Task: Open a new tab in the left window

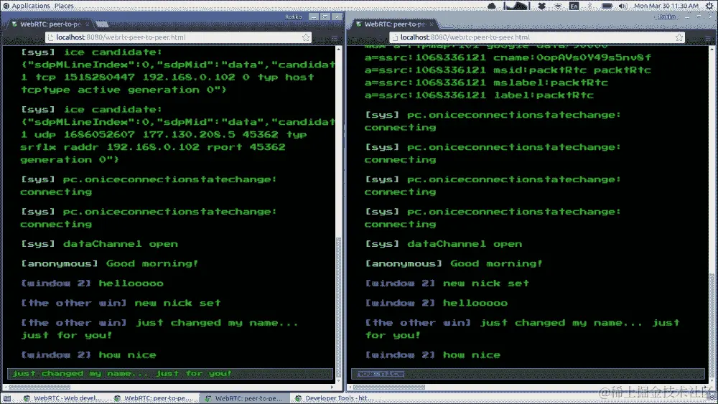Action: point(102,24)
